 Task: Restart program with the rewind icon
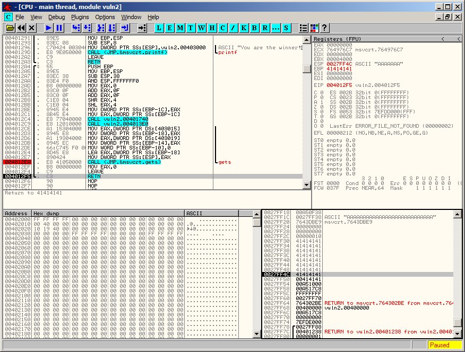click(x=21, y=28)
